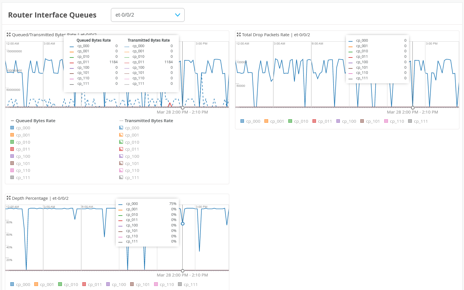464x290 pixels.
Task: Toggle cp_001 in Queued Bytes Rate legend
Action: pos(20,135)
